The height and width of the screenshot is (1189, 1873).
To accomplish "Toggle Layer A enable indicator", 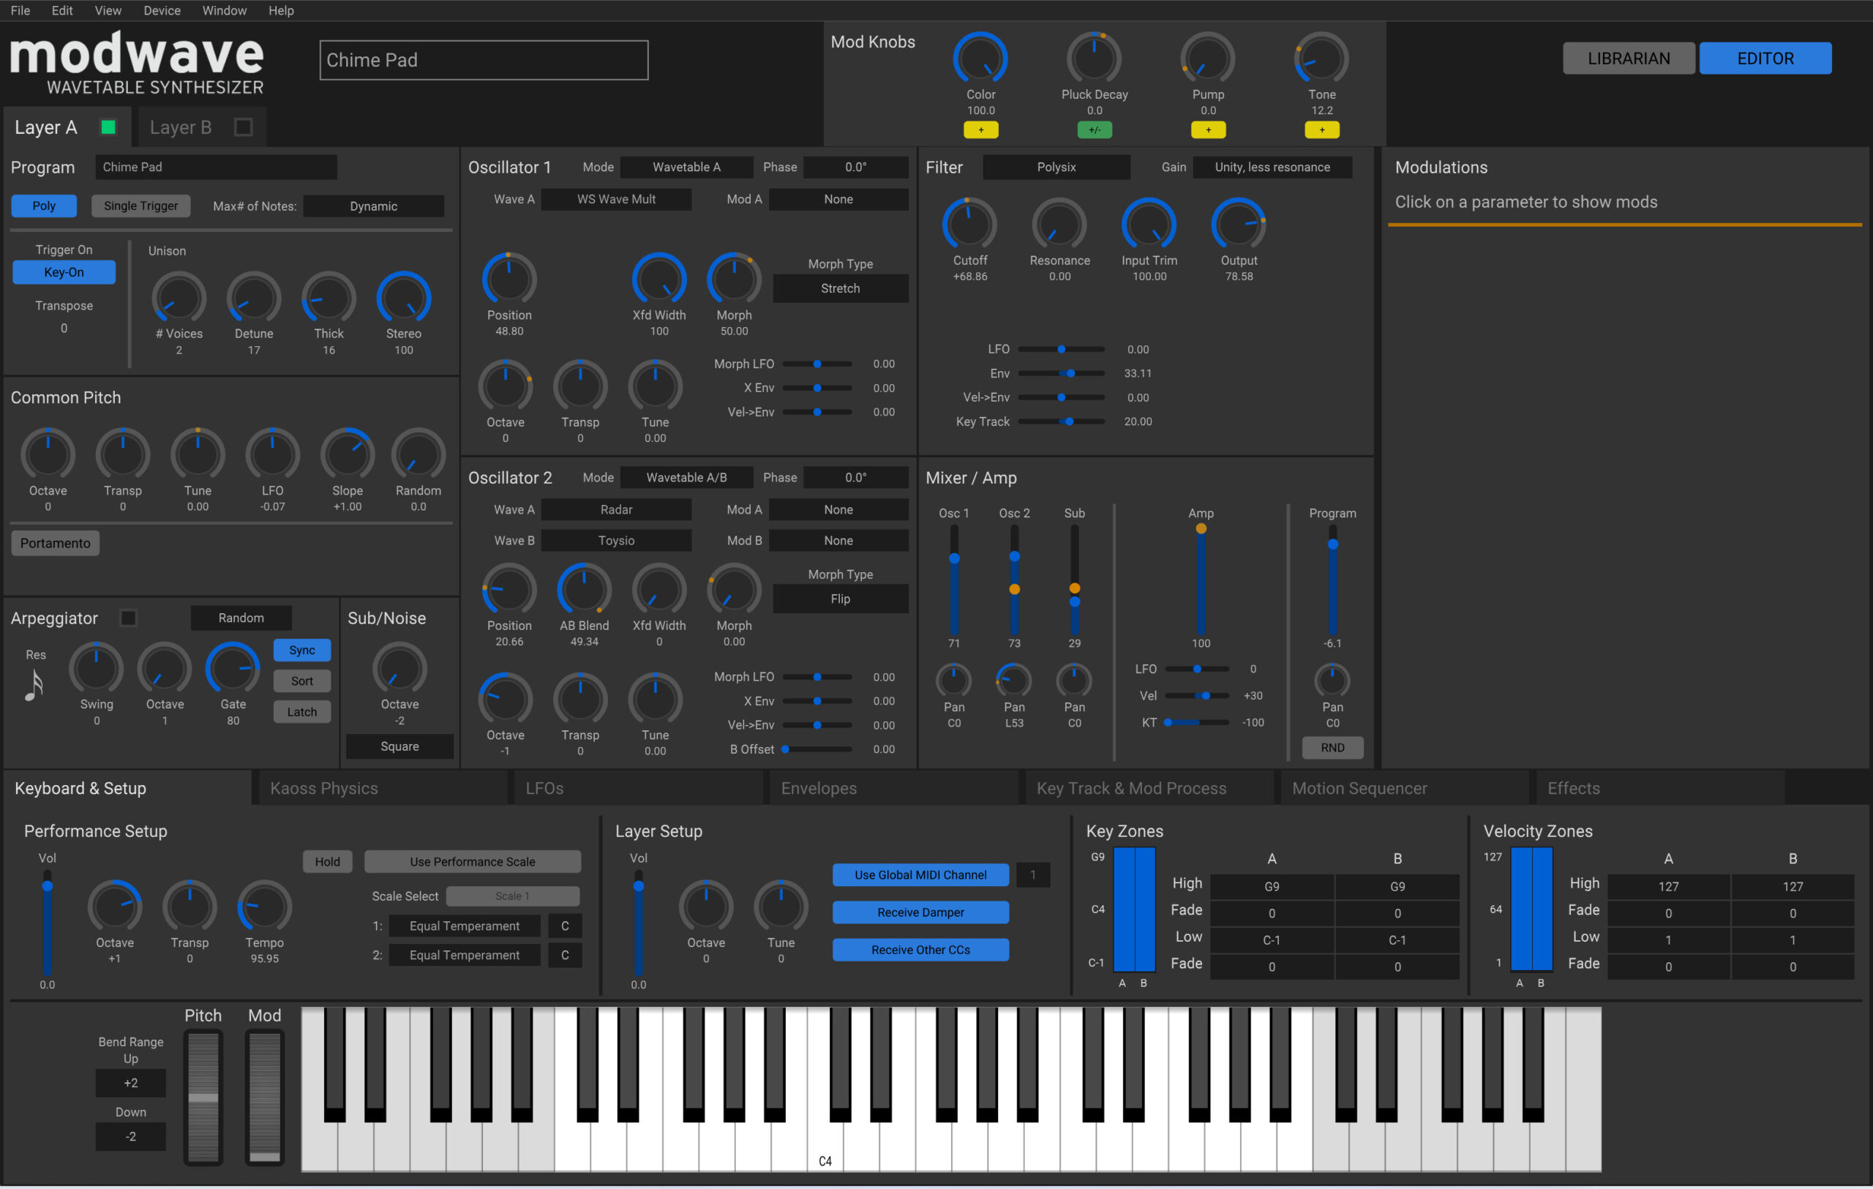I will tap(108, 127).
